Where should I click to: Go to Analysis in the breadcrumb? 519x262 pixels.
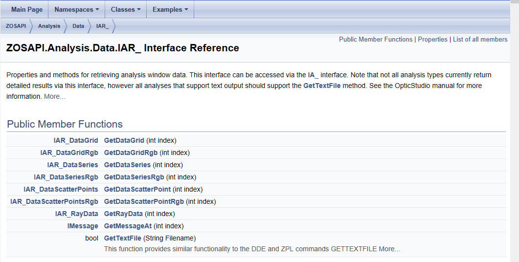(x=49, y=26)
